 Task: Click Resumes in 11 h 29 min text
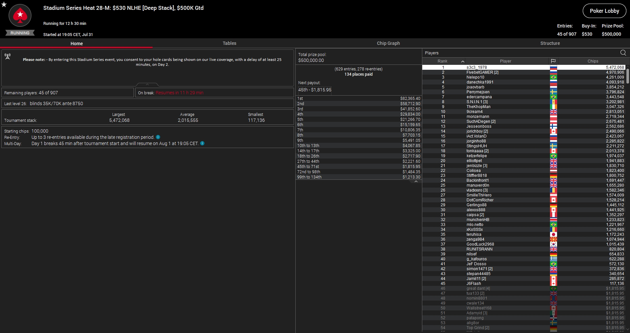179,93
